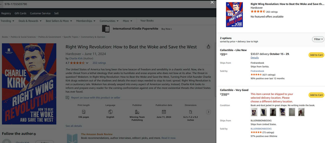Screen dimensions: 325x143
Task: Show more product details with right arrow
Action: [x=208, y=112]
